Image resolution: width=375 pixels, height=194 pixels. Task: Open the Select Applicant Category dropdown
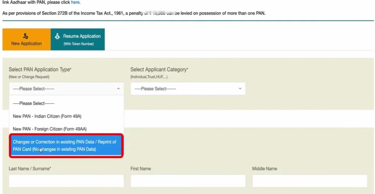(187, 89)
